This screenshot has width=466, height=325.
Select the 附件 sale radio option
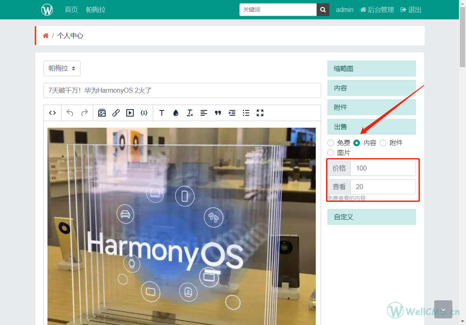(383, 143)
